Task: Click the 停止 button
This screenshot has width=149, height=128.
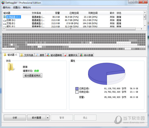Action: coord(85,118)
